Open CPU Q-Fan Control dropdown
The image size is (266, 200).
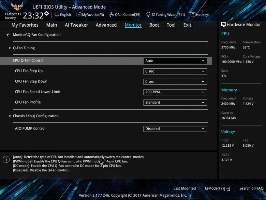(x=175, y=61)
